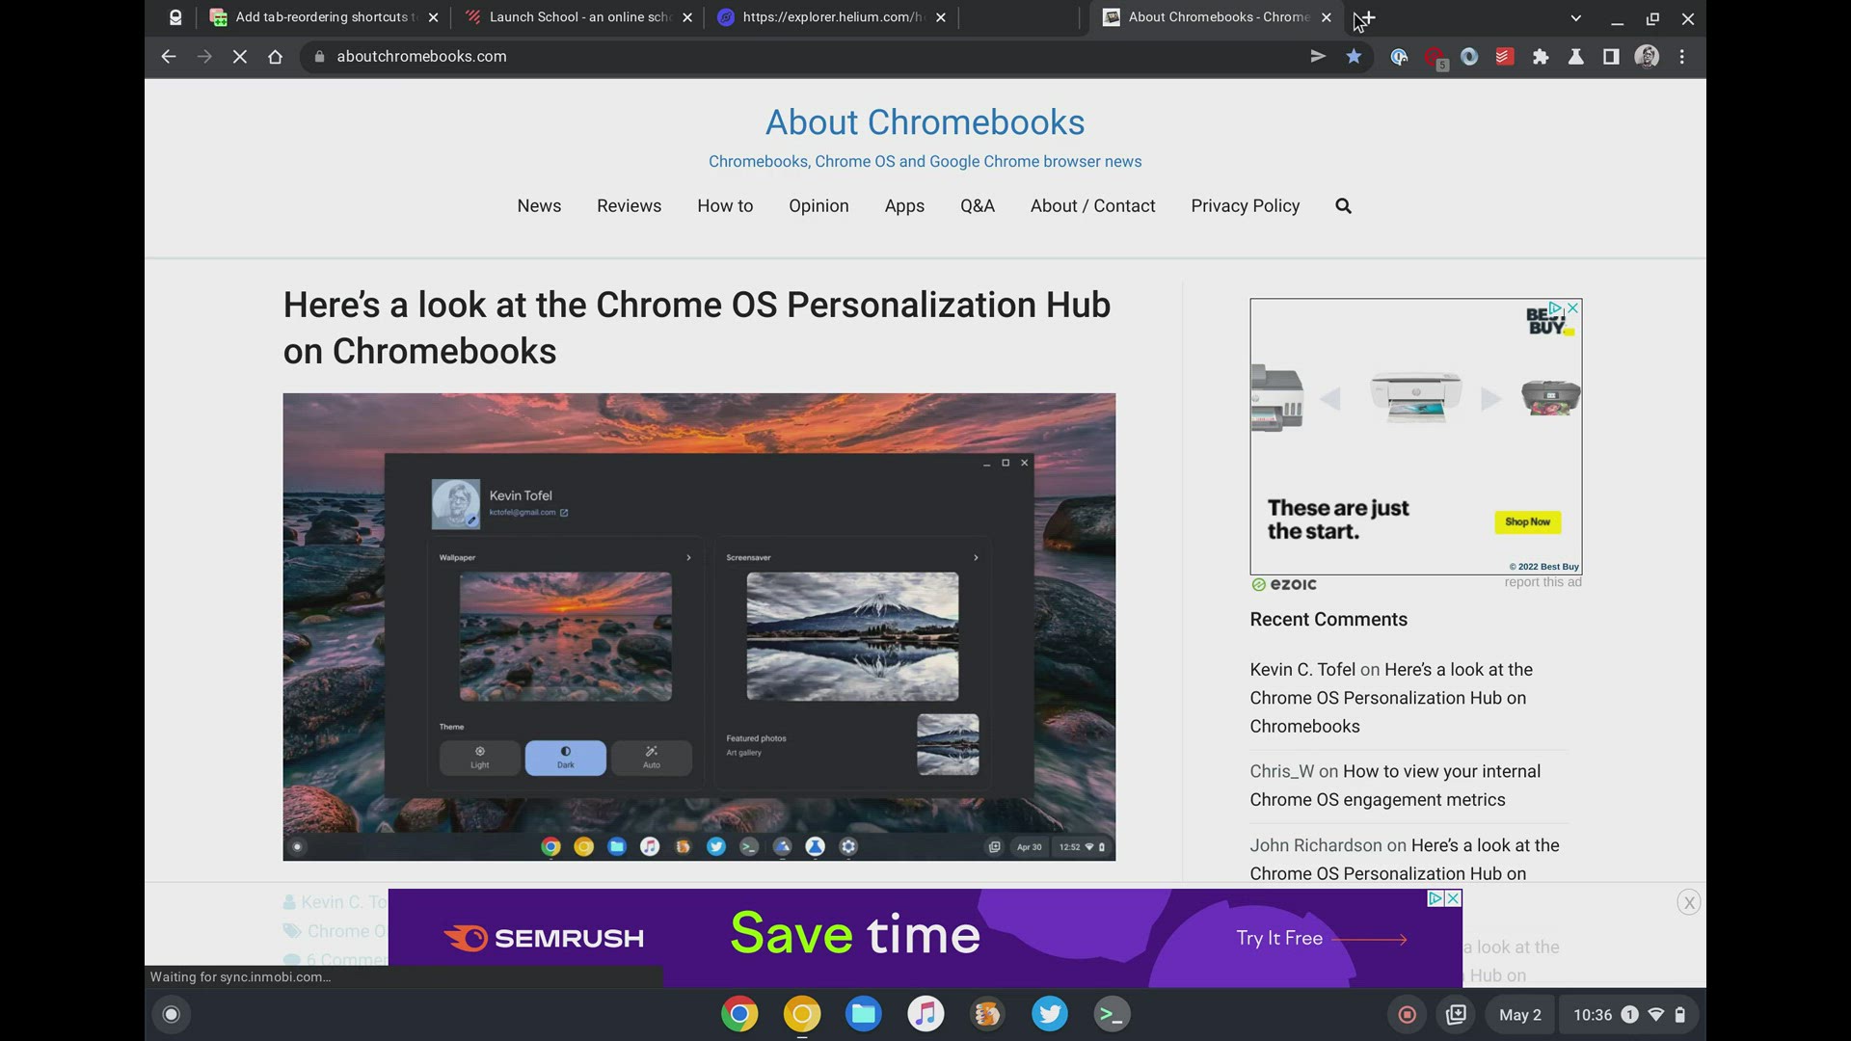Open the Chrome OS launcher button
Image resolution: width=1851 pixels, height=1041 pixels.
(172, 1014)
